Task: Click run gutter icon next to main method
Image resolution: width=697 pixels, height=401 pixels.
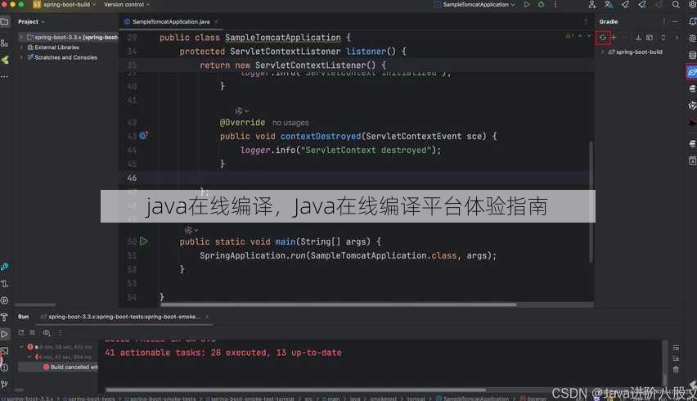Action: [x=144, y=241]
